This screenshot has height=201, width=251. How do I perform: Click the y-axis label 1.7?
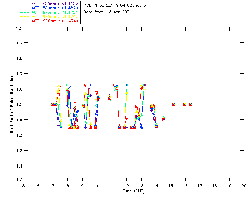point(19,74)
